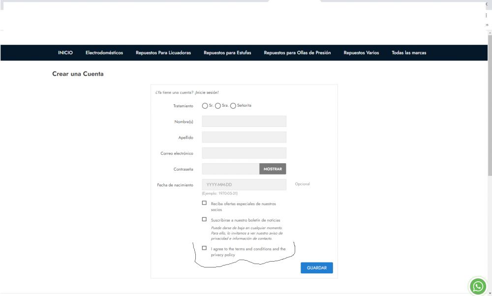Check 'Suscribirse a nuestro boletín de noticias'
This screenshot has width=492, height=296.
click(204, 219)
